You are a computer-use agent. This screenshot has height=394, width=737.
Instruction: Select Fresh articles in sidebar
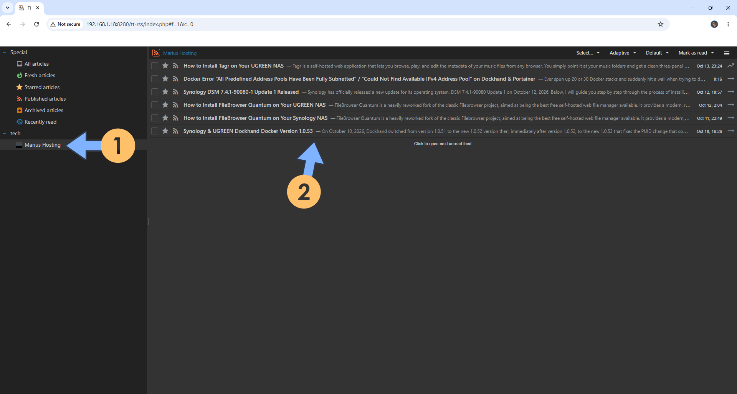pos(40,75)
